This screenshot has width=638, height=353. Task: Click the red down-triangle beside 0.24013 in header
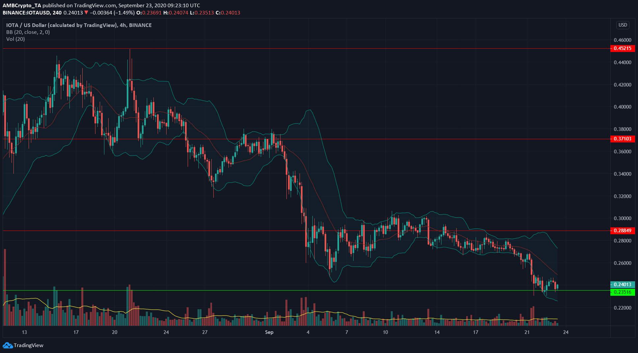[86, 13]
